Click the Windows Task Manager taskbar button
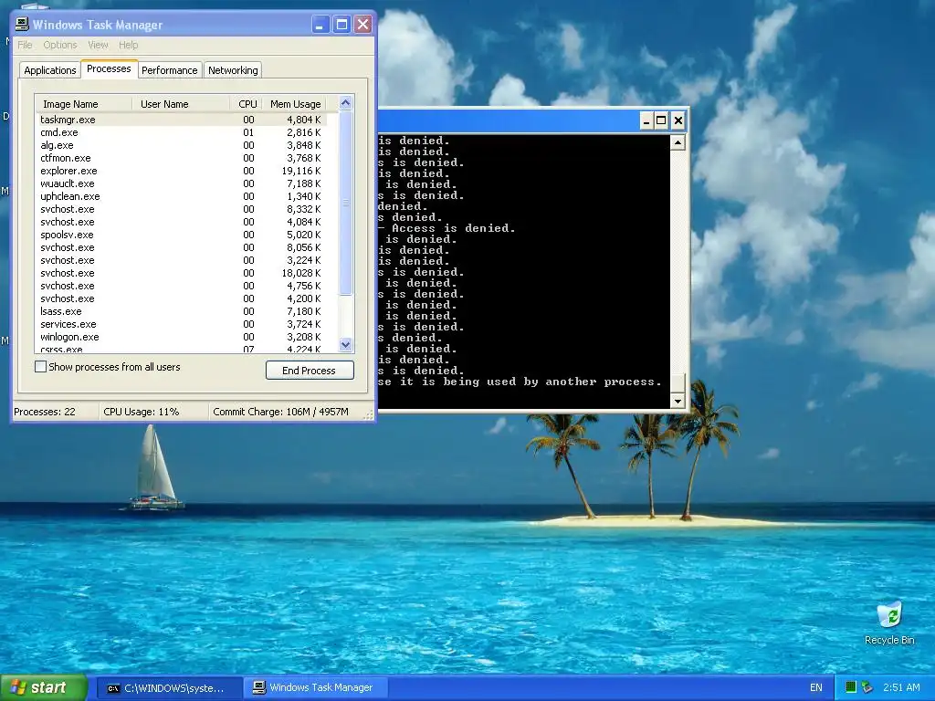Screen dimensions: 935x701 point(316,688)
